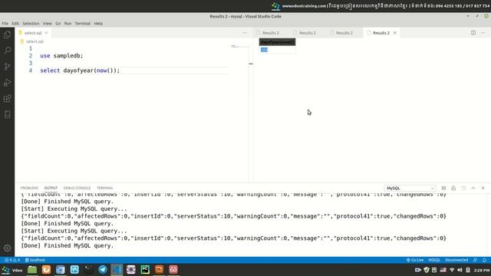Switch to the DEBUG CONSOLE tab
This screenshot has width=491, height=276.
pyautogui.click(x=77, y=188)
